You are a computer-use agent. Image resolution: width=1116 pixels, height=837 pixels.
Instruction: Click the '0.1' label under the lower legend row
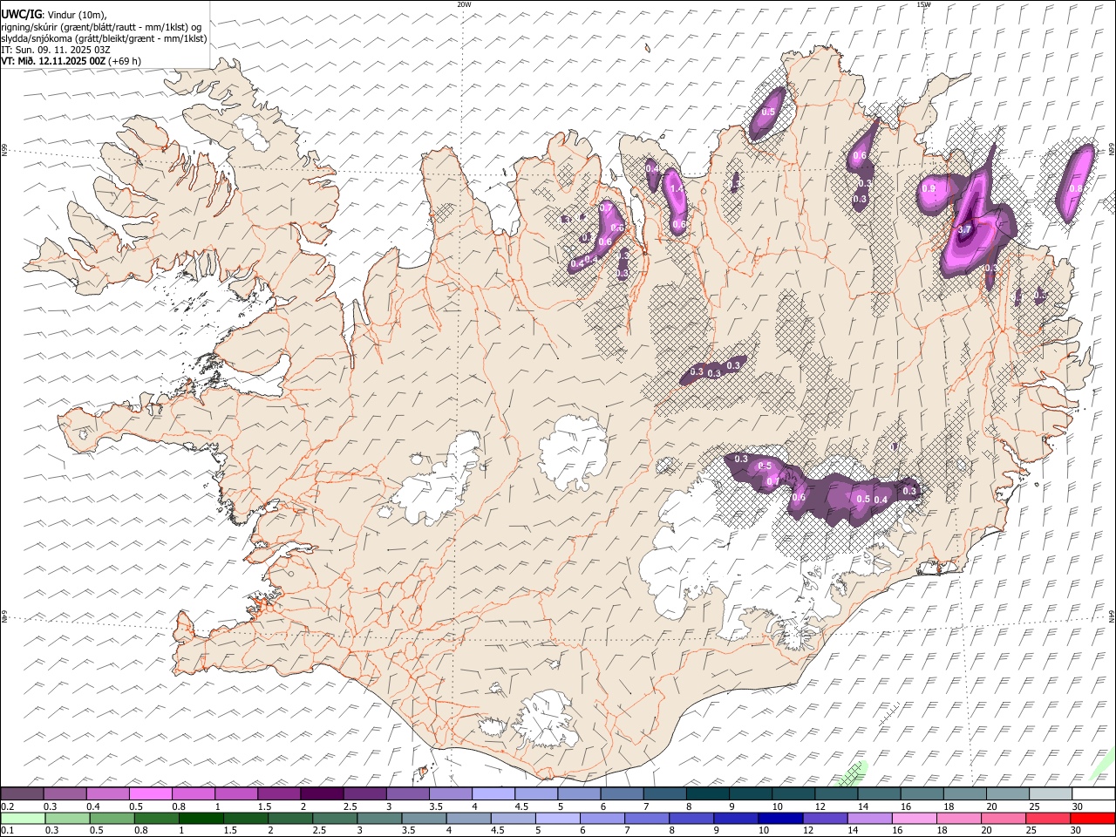pyautogui.click(x=7, y=830)
